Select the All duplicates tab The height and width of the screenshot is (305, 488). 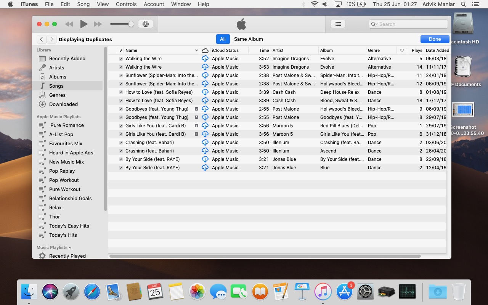[223, 39]
